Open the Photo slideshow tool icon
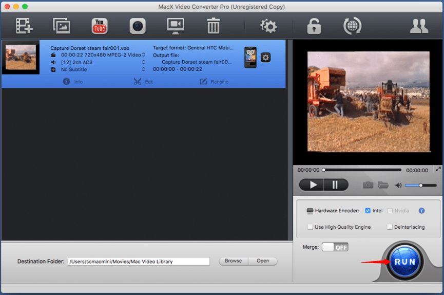Image resolution: width=444 pixels, height=295 pixels. click(62, 26)
